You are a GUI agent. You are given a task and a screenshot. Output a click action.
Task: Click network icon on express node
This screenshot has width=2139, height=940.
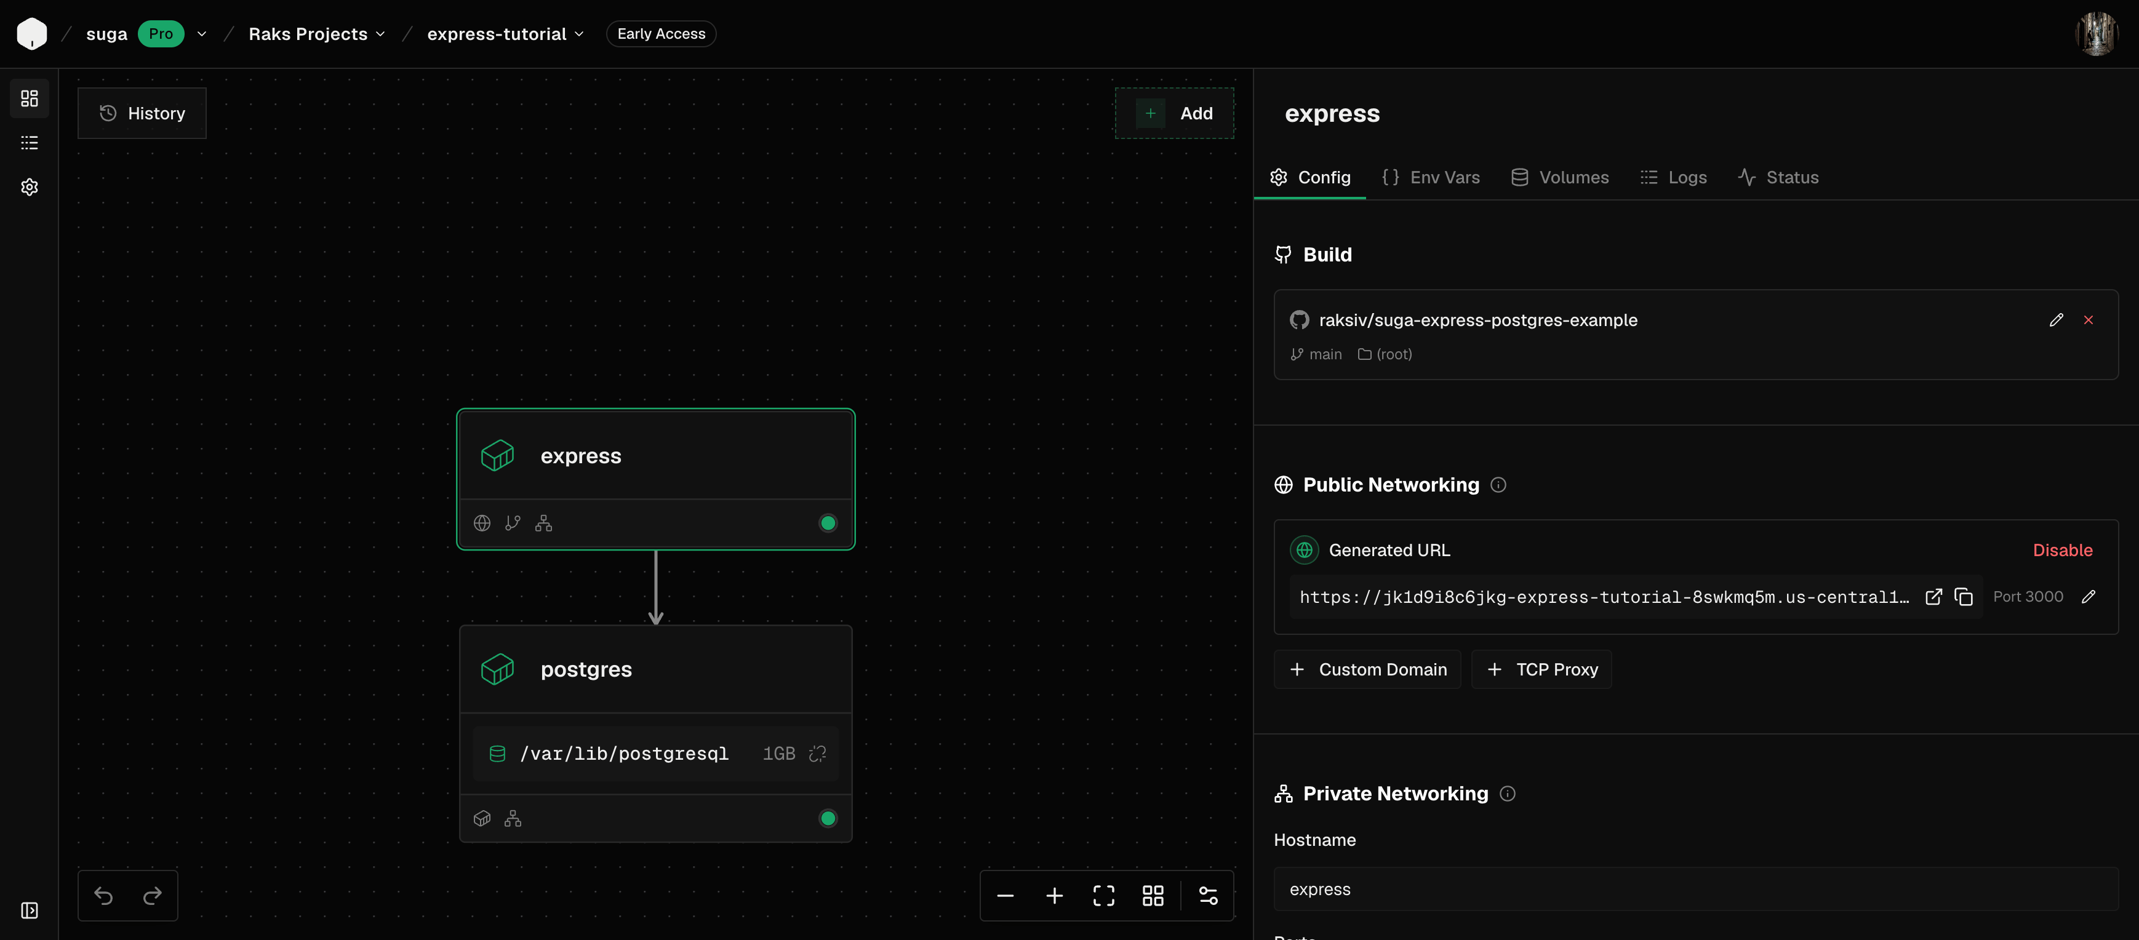pos(543,523)
